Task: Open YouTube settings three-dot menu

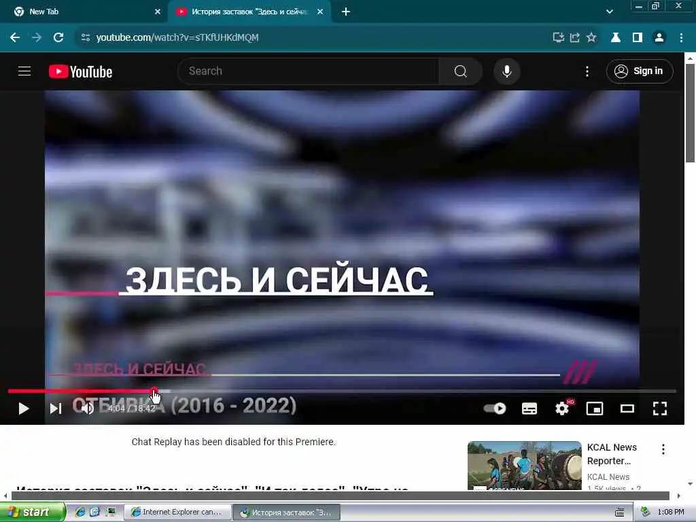Action: [x=587, y=71]
